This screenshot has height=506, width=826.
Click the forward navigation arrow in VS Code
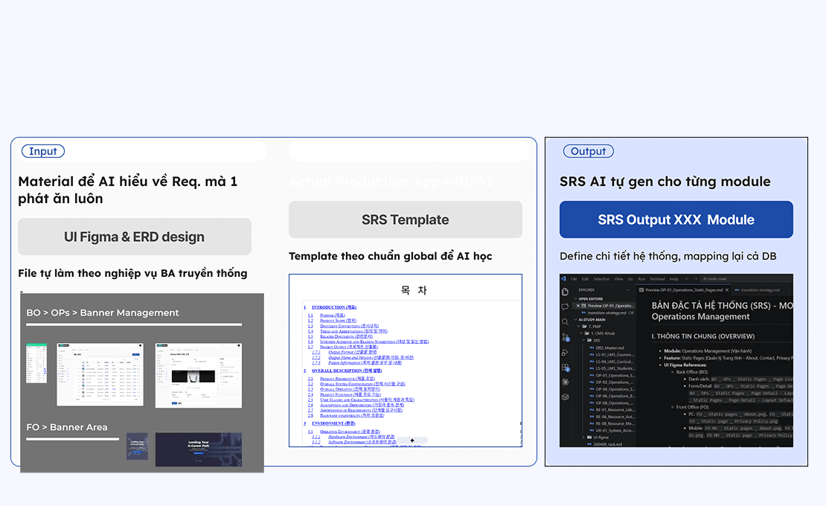click(x=695, y=279)
